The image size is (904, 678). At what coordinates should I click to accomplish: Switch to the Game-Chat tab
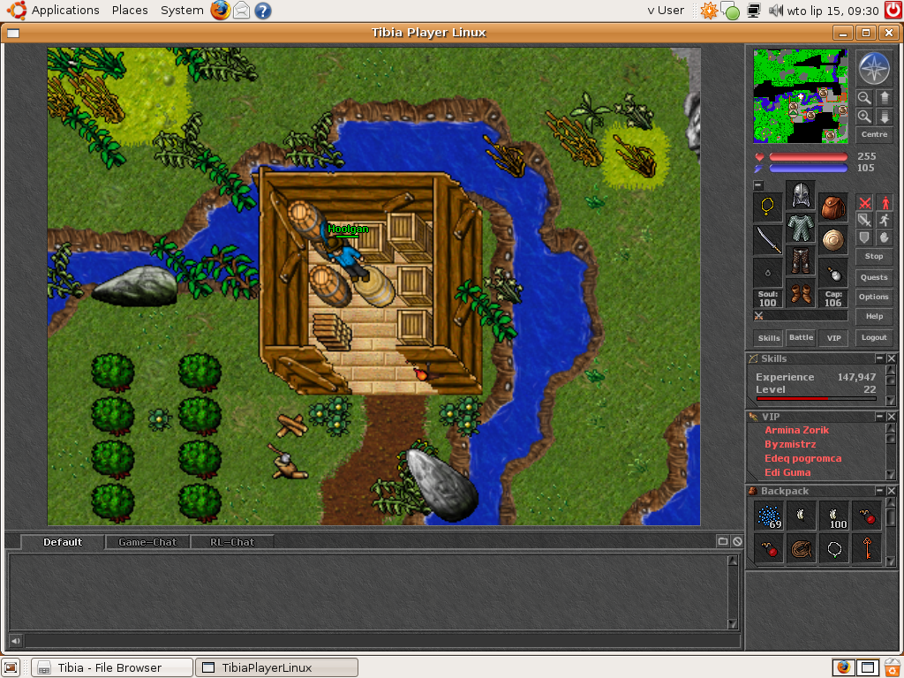click(147, 542)
